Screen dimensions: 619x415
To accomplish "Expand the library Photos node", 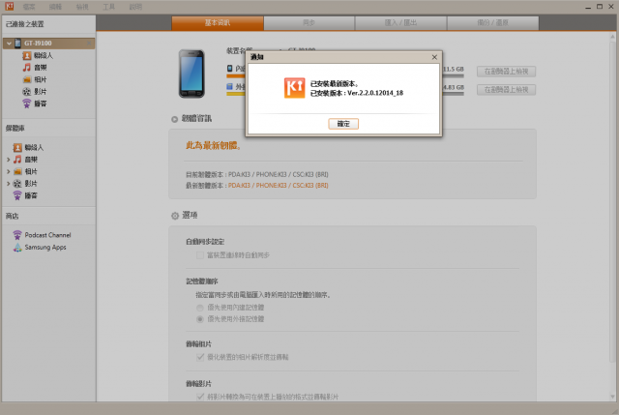I will click(8, 171).
